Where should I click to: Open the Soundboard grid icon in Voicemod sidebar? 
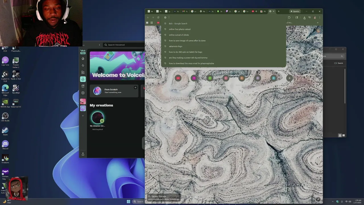pos(83,72)
